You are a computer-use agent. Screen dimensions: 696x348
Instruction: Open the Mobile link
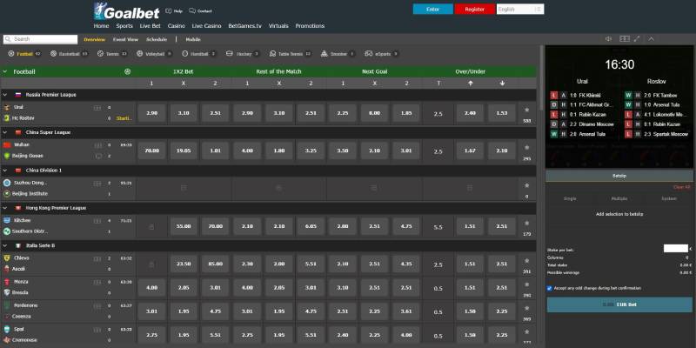click(x=193, y=39)
